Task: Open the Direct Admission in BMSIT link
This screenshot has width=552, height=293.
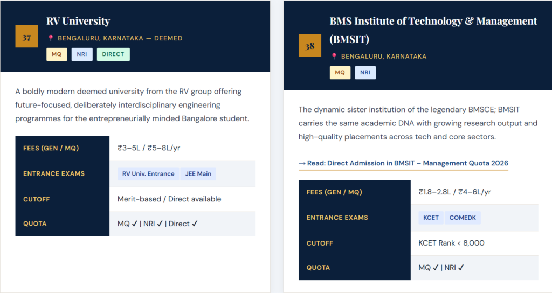Action: [x=403, y=163]
